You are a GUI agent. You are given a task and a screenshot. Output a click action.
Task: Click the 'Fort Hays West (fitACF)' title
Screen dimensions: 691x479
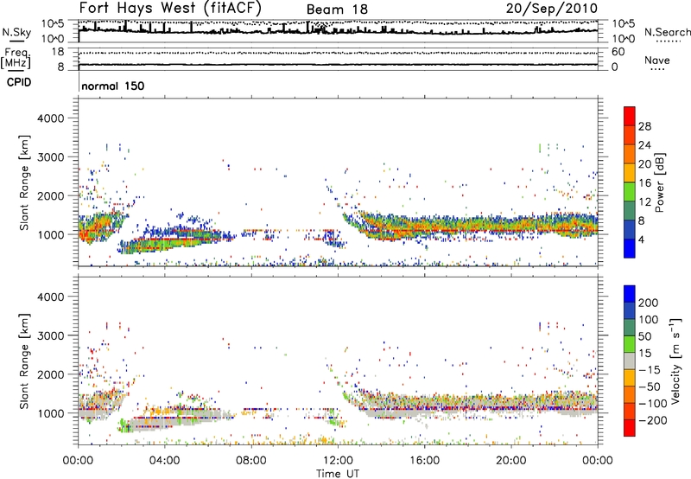pos(170,8)
